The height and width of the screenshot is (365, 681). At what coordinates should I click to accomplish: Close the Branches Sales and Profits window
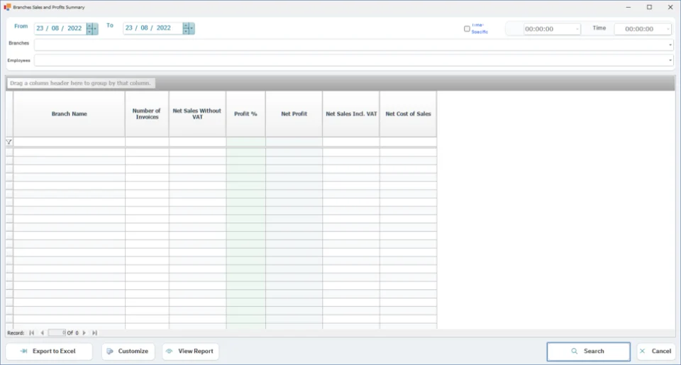[x=670, y=7]
